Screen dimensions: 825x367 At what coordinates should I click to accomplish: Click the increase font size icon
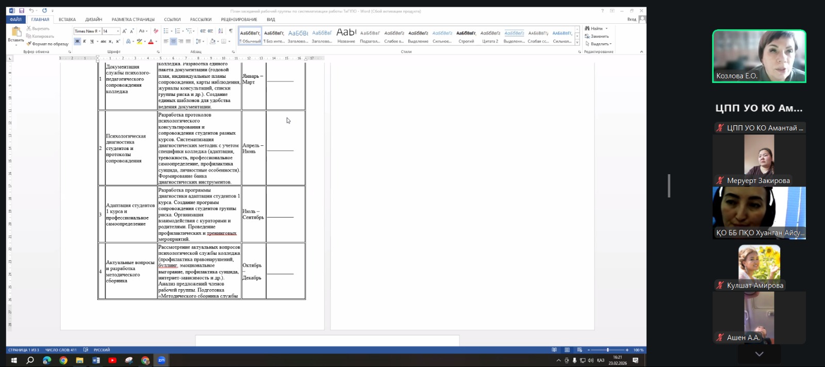coord(124,31)
